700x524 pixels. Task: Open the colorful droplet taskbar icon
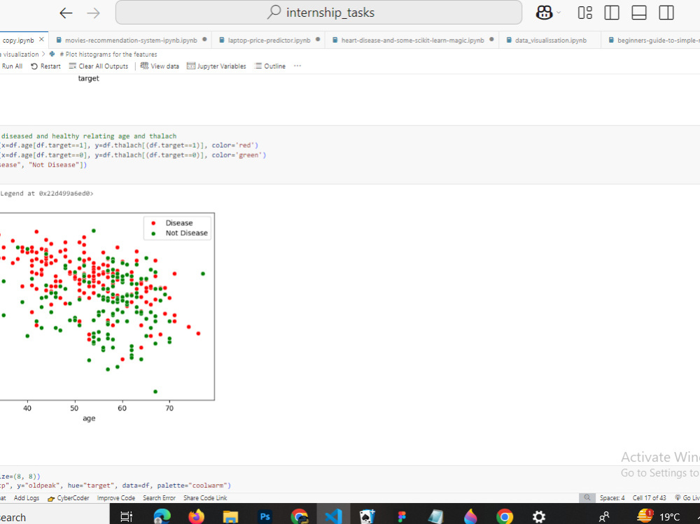pos(470,516)
